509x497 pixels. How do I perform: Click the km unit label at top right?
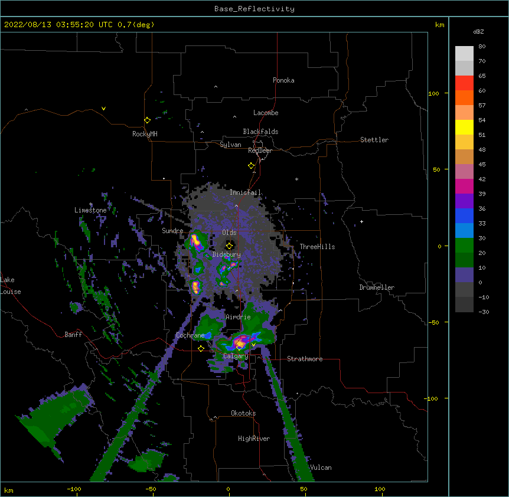click(x=440, y=25)
